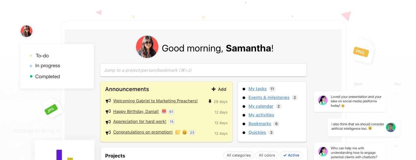Click the avatar on 'artificial intelligence' message
The width and height of the screenshot is (416, 160).
(x=391, y=127)
